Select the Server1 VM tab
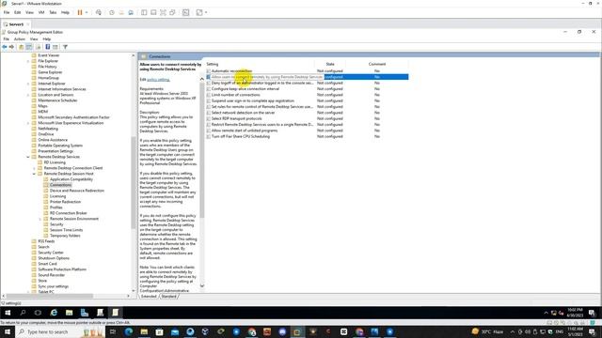The image size is (602, 338). 16,24
